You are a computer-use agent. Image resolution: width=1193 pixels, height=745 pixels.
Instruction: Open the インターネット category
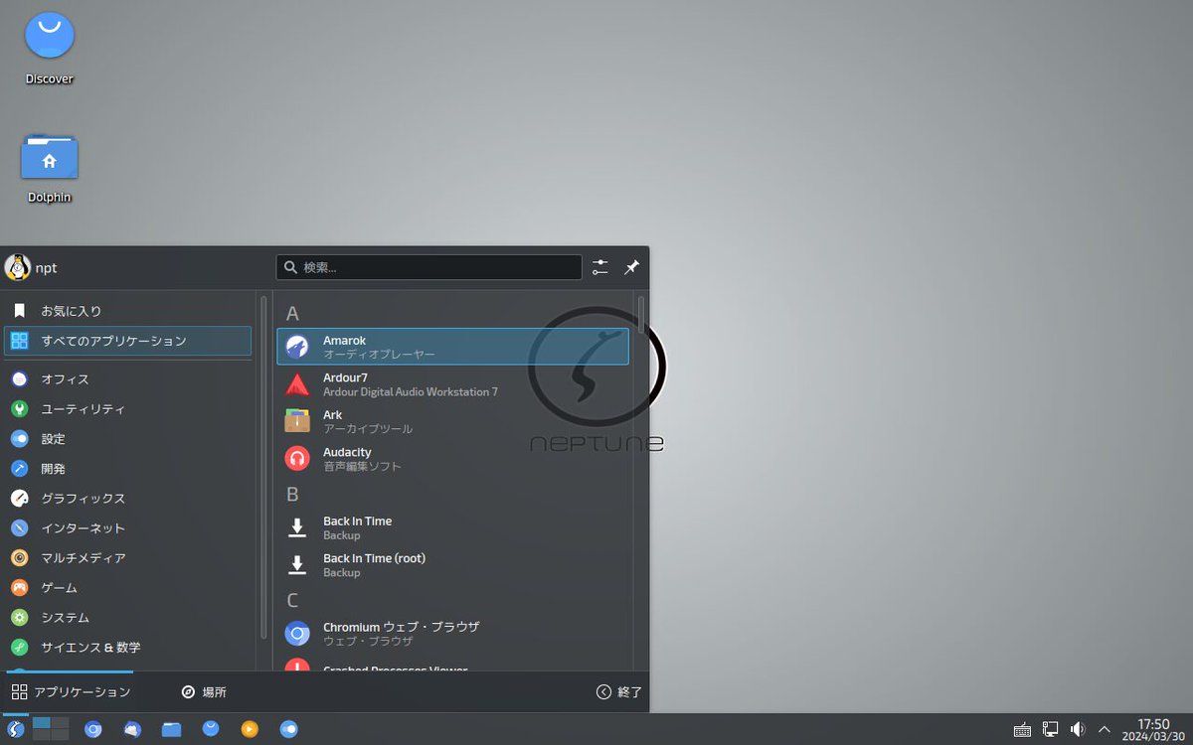[127, 528]
